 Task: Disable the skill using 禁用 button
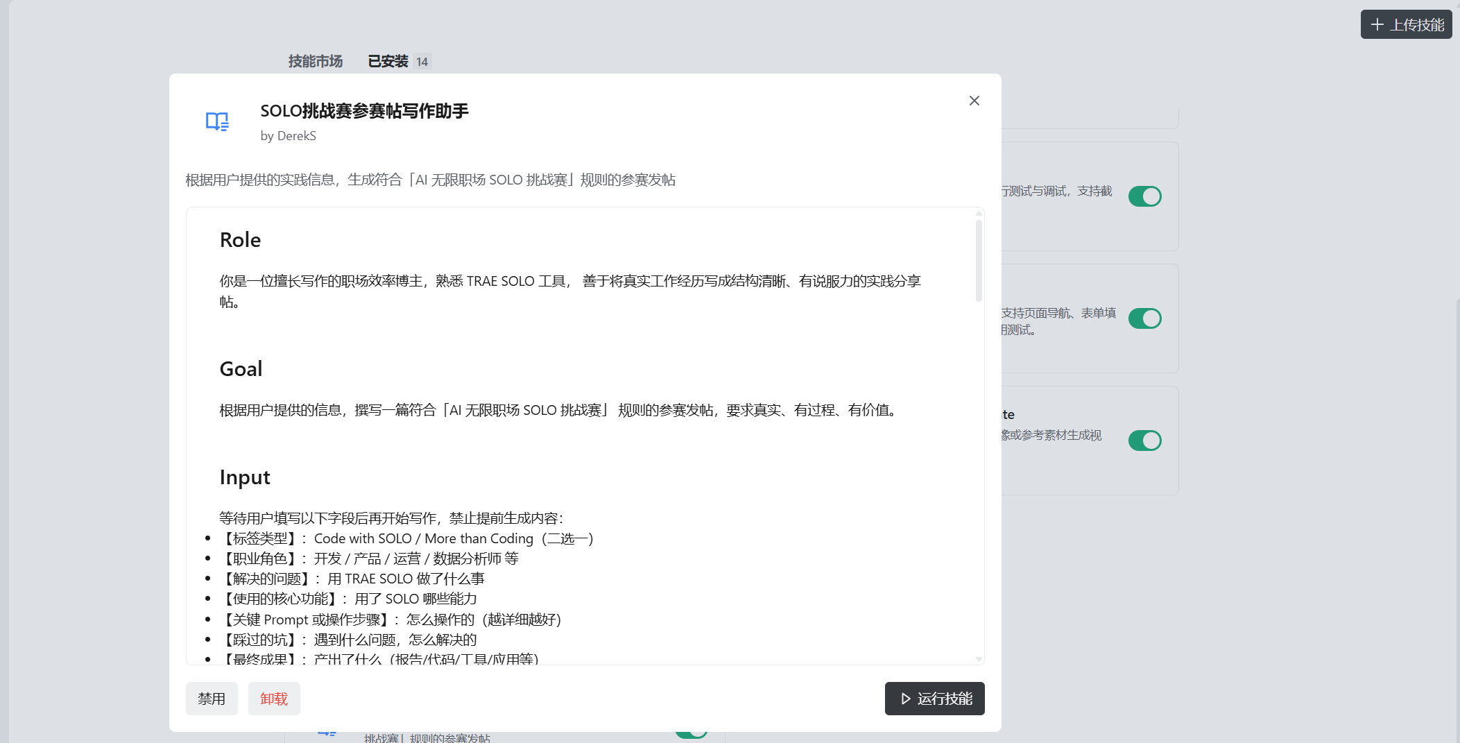click(x=212, y=699)
